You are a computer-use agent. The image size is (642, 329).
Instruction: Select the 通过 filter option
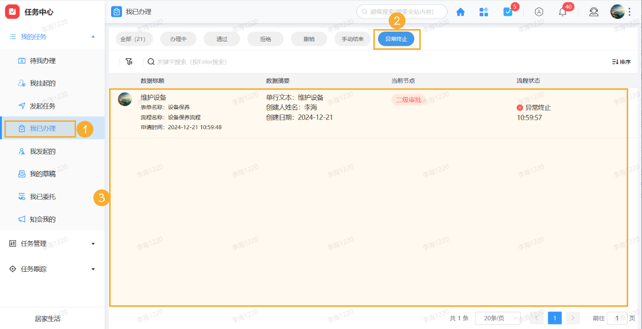click(x=221, y=38)
